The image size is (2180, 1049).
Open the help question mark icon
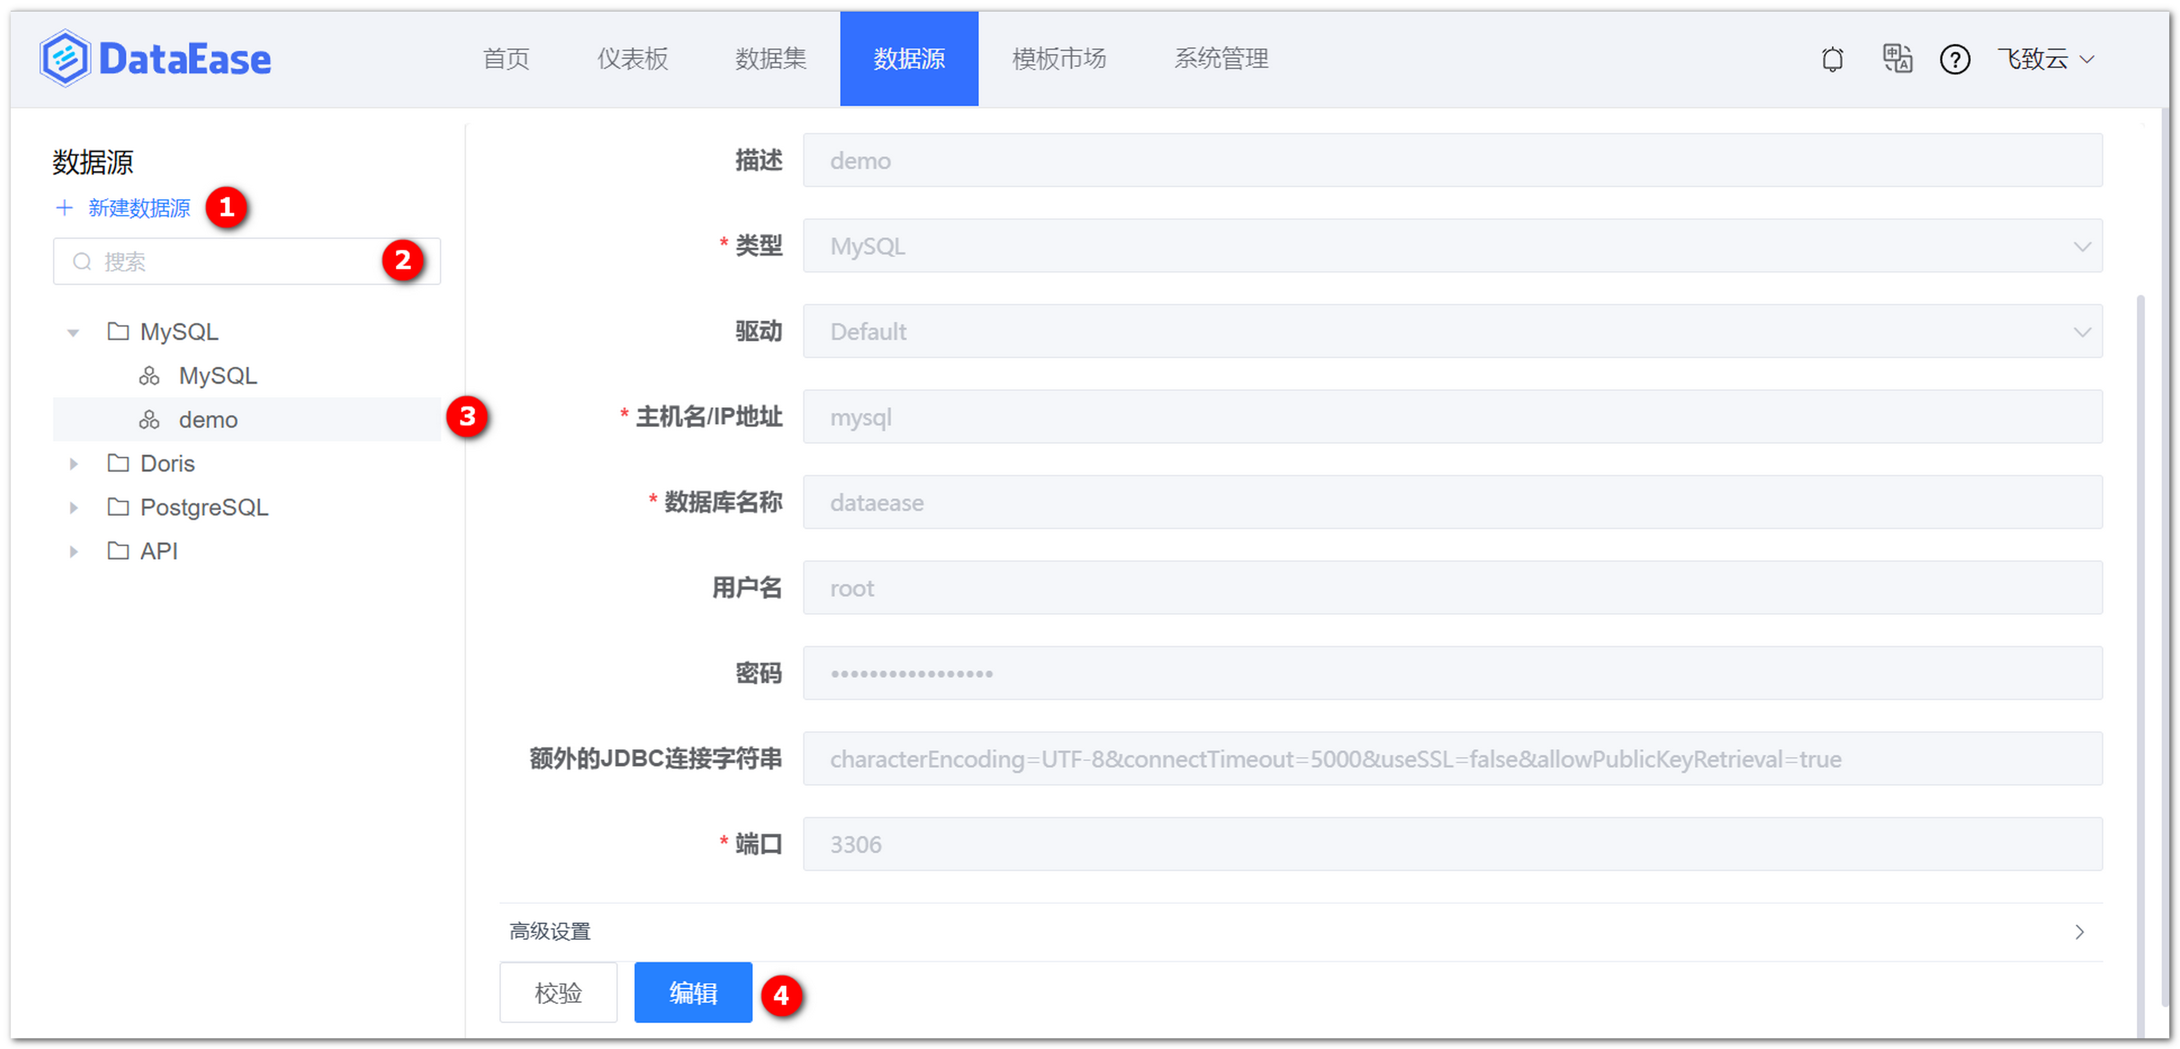pyautogui.click(x=1955, y=59)
